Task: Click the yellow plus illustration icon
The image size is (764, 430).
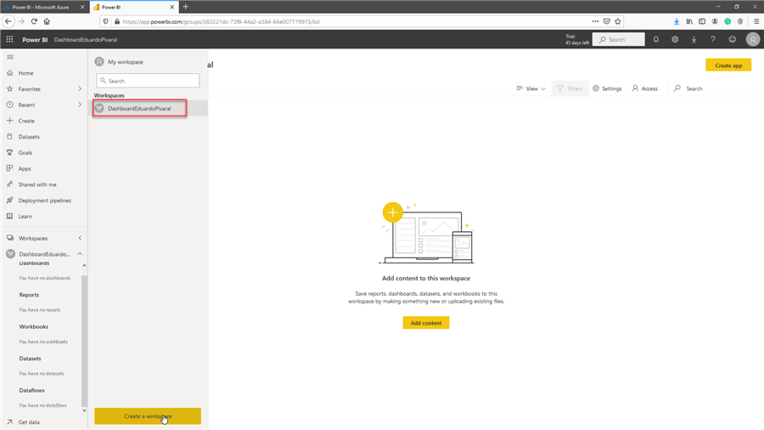Action: point(393,212)
